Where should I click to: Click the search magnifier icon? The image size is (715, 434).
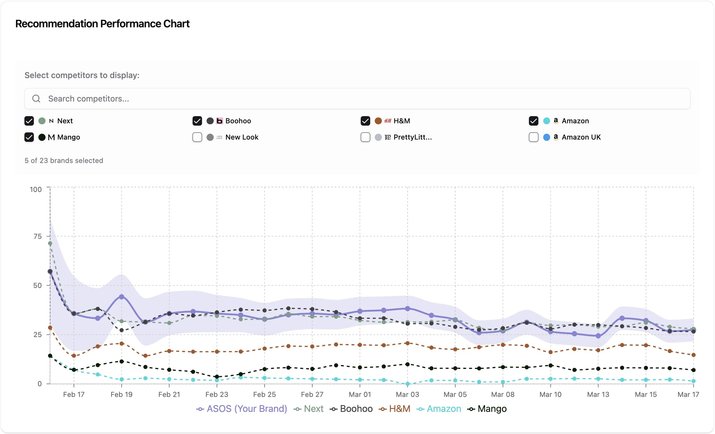coord(36,99)
